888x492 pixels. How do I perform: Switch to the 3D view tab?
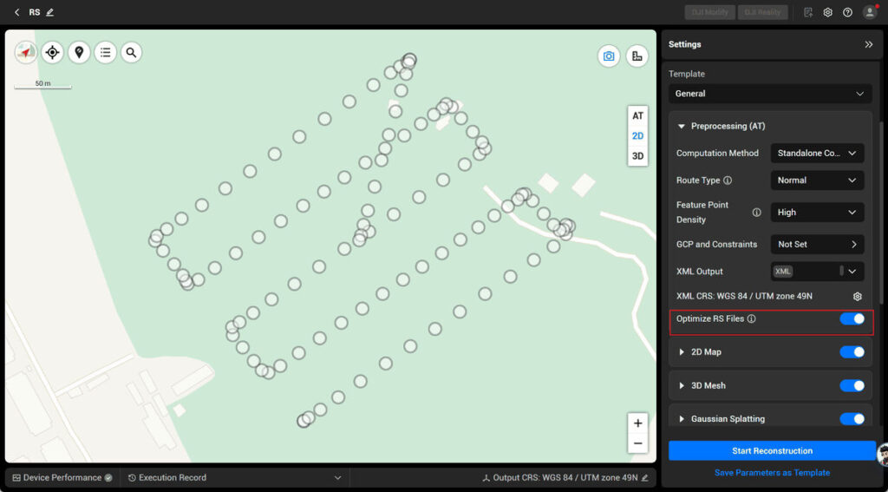click(x=637, y=156)
